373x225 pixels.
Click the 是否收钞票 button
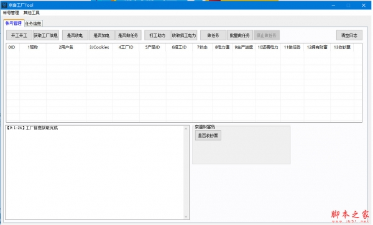(x=208, y=136)
